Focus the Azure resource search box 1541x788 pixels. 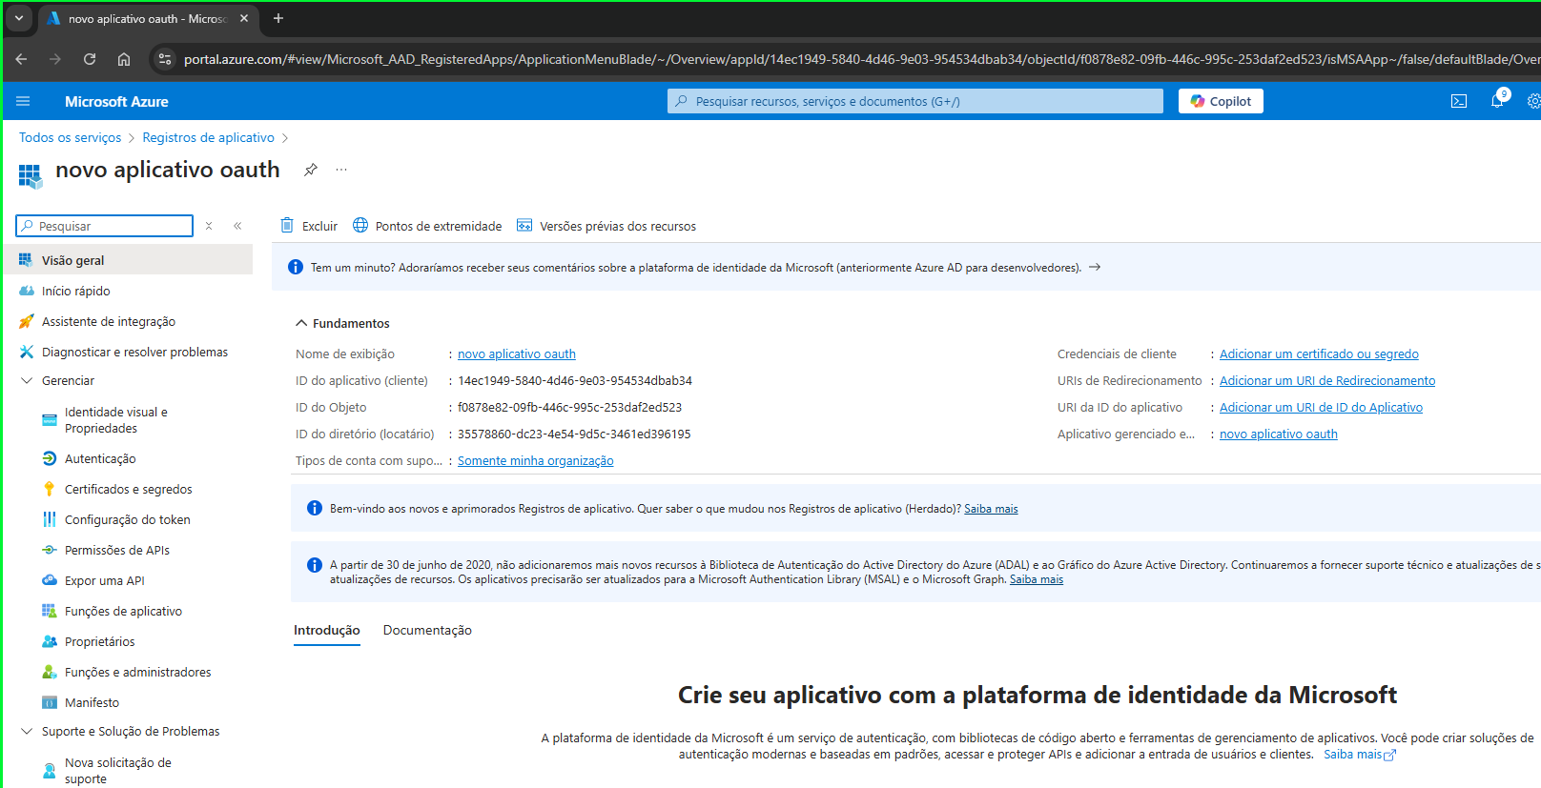[x=915, y=101]
